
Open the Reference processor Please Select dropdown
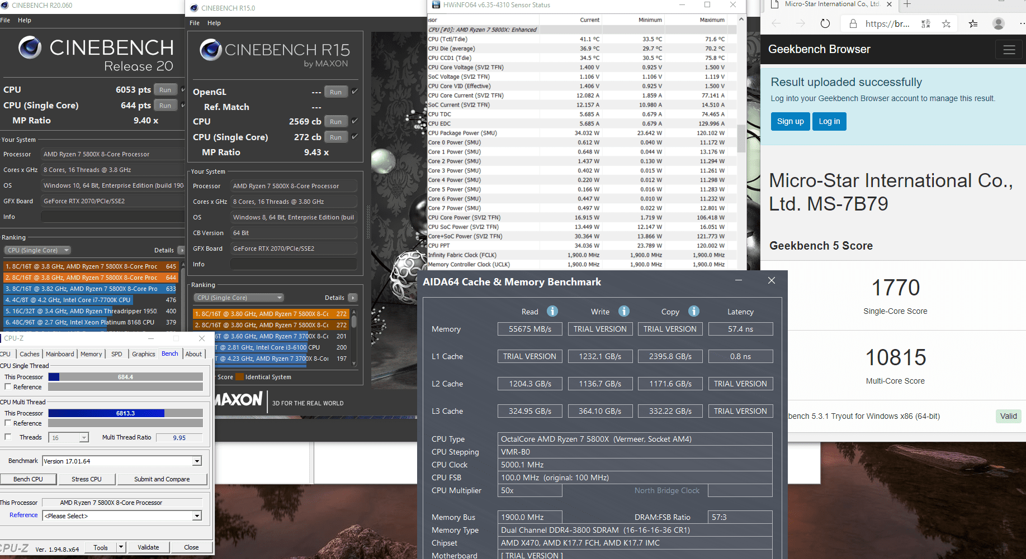pos(197,516)
